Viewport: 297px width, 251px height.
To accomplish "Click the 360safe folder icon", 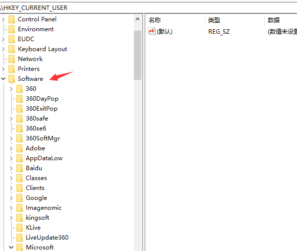I will click(x=19, y=119).
